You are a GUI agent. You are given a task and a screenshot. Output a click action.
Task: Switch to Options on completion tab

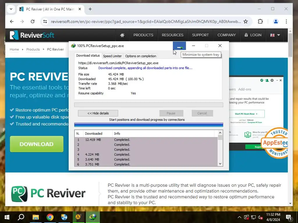[141, 56]
